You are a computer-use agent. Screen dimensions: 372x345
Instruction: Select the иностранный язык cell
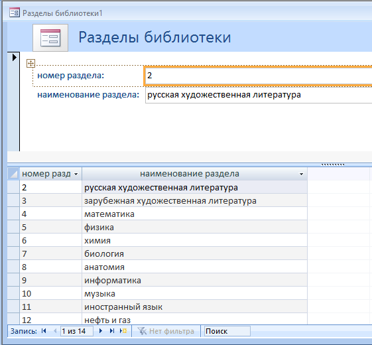(194, 307)
